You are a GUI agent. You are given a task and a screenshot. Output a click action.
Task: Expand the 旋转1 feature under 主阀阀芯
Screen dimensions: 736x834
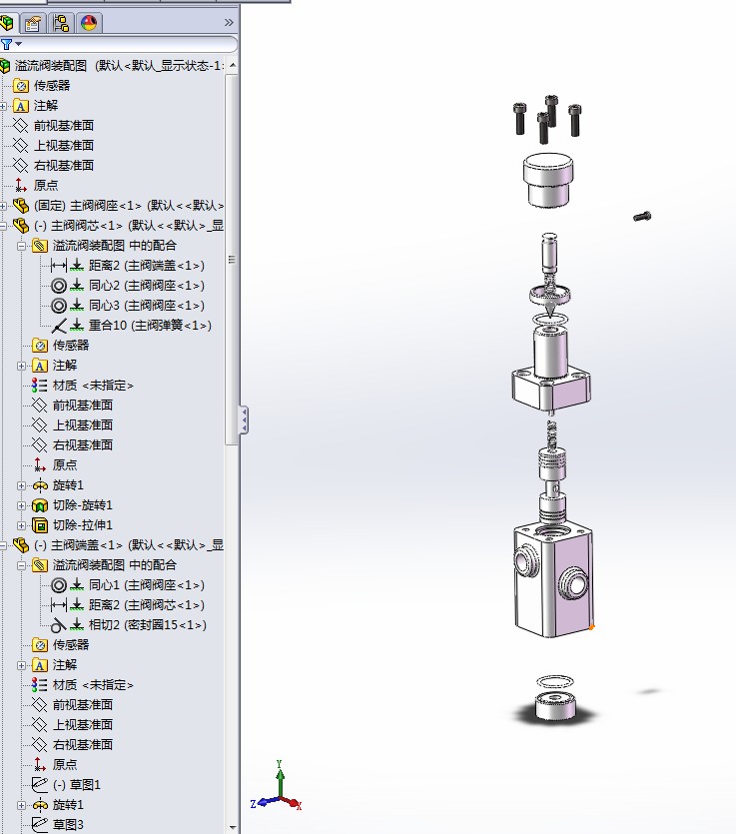(21, 485)
